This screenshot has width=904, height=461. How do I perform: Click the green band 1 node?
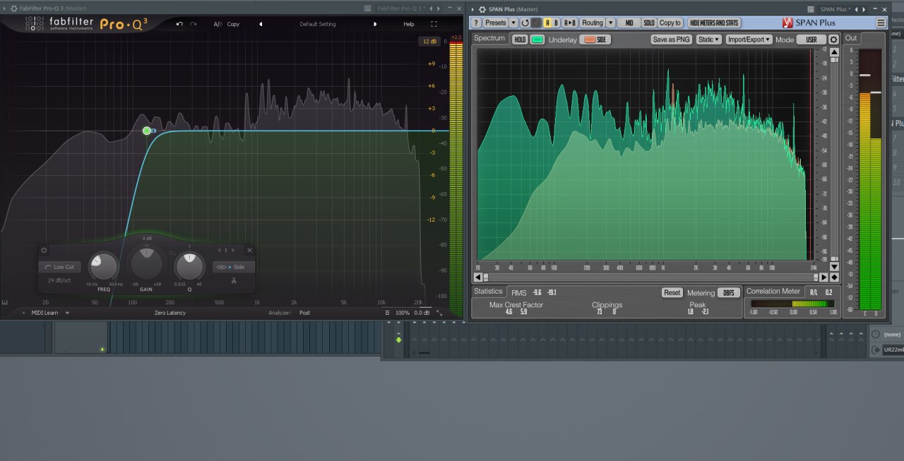pyautogui.click(x=147, y=131)
